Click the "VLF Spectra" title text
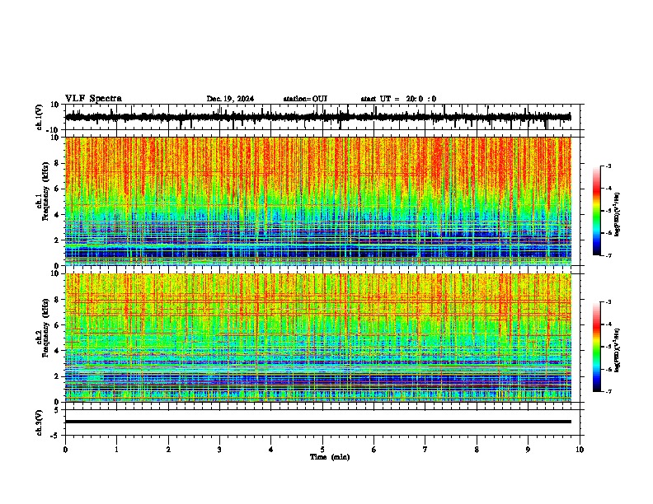 click(x=93, y=98)
